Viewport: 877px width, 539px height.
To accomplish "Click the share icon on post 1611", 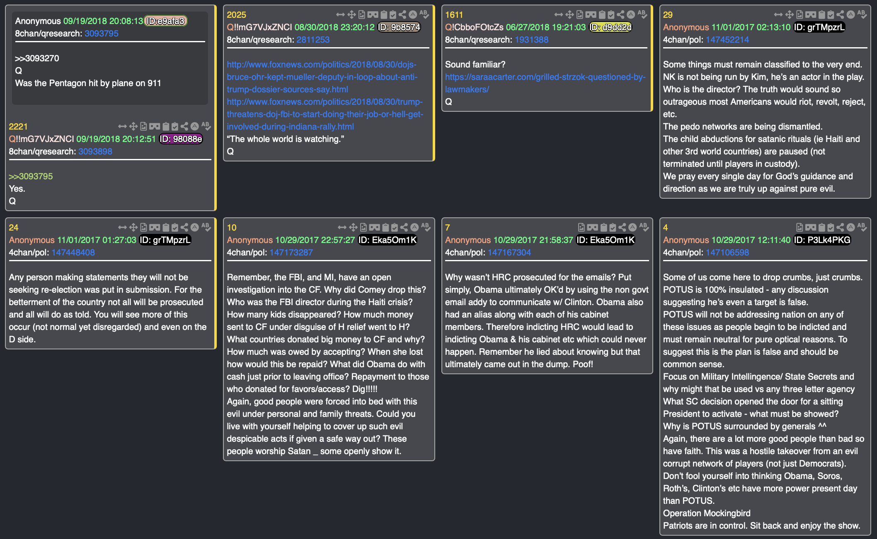I will point(620,14).
